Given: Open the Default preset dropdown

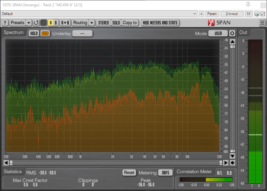Looking at the screenshot, I should pos(99,14).
